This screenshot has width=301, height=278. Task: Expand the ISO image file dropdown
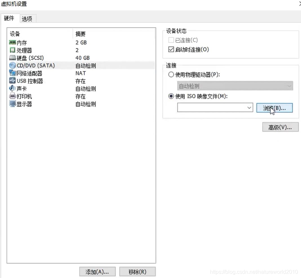(250, 107)
